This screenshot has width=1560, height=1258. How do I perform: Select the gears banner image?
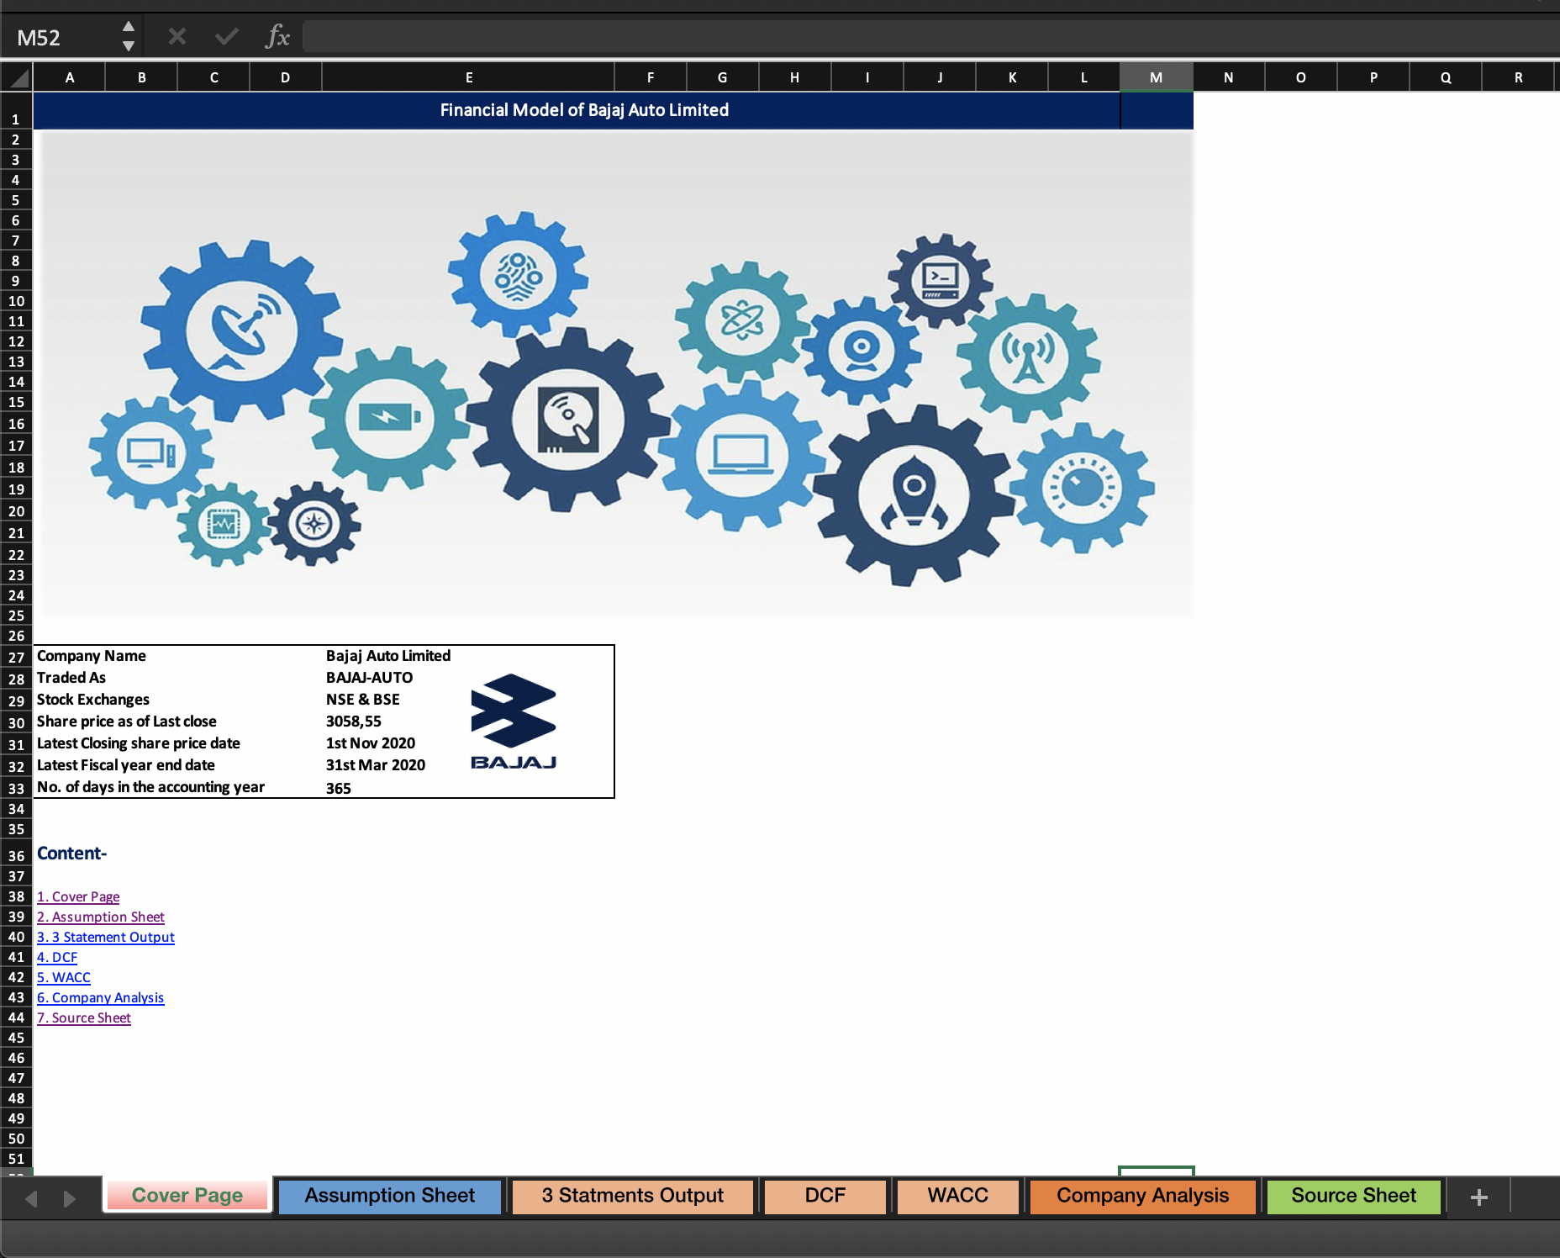point(618,375)
